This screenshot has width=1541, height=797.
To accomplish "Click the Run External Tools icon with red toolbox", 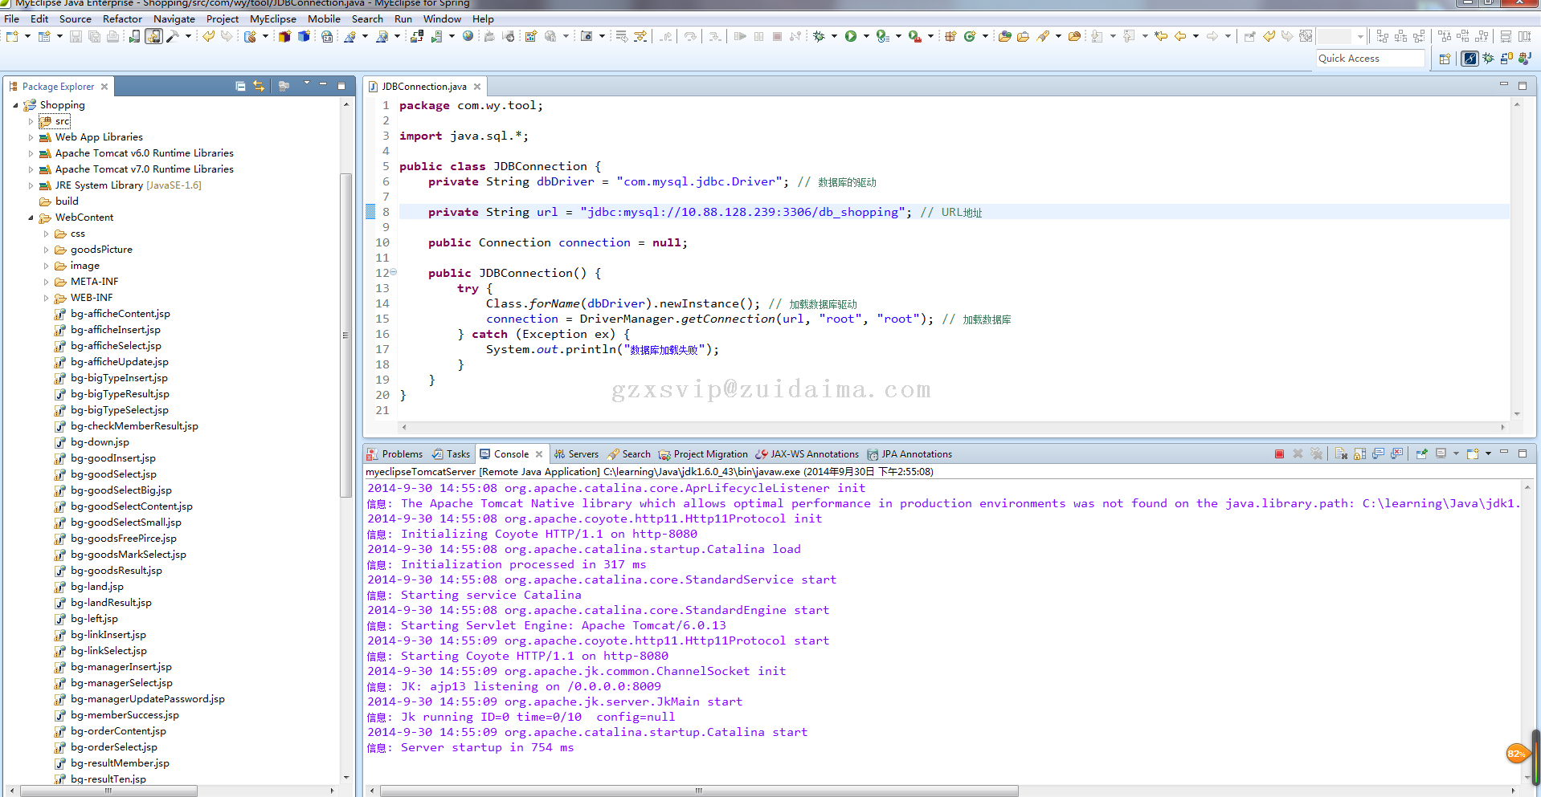I will pos(914,36).
